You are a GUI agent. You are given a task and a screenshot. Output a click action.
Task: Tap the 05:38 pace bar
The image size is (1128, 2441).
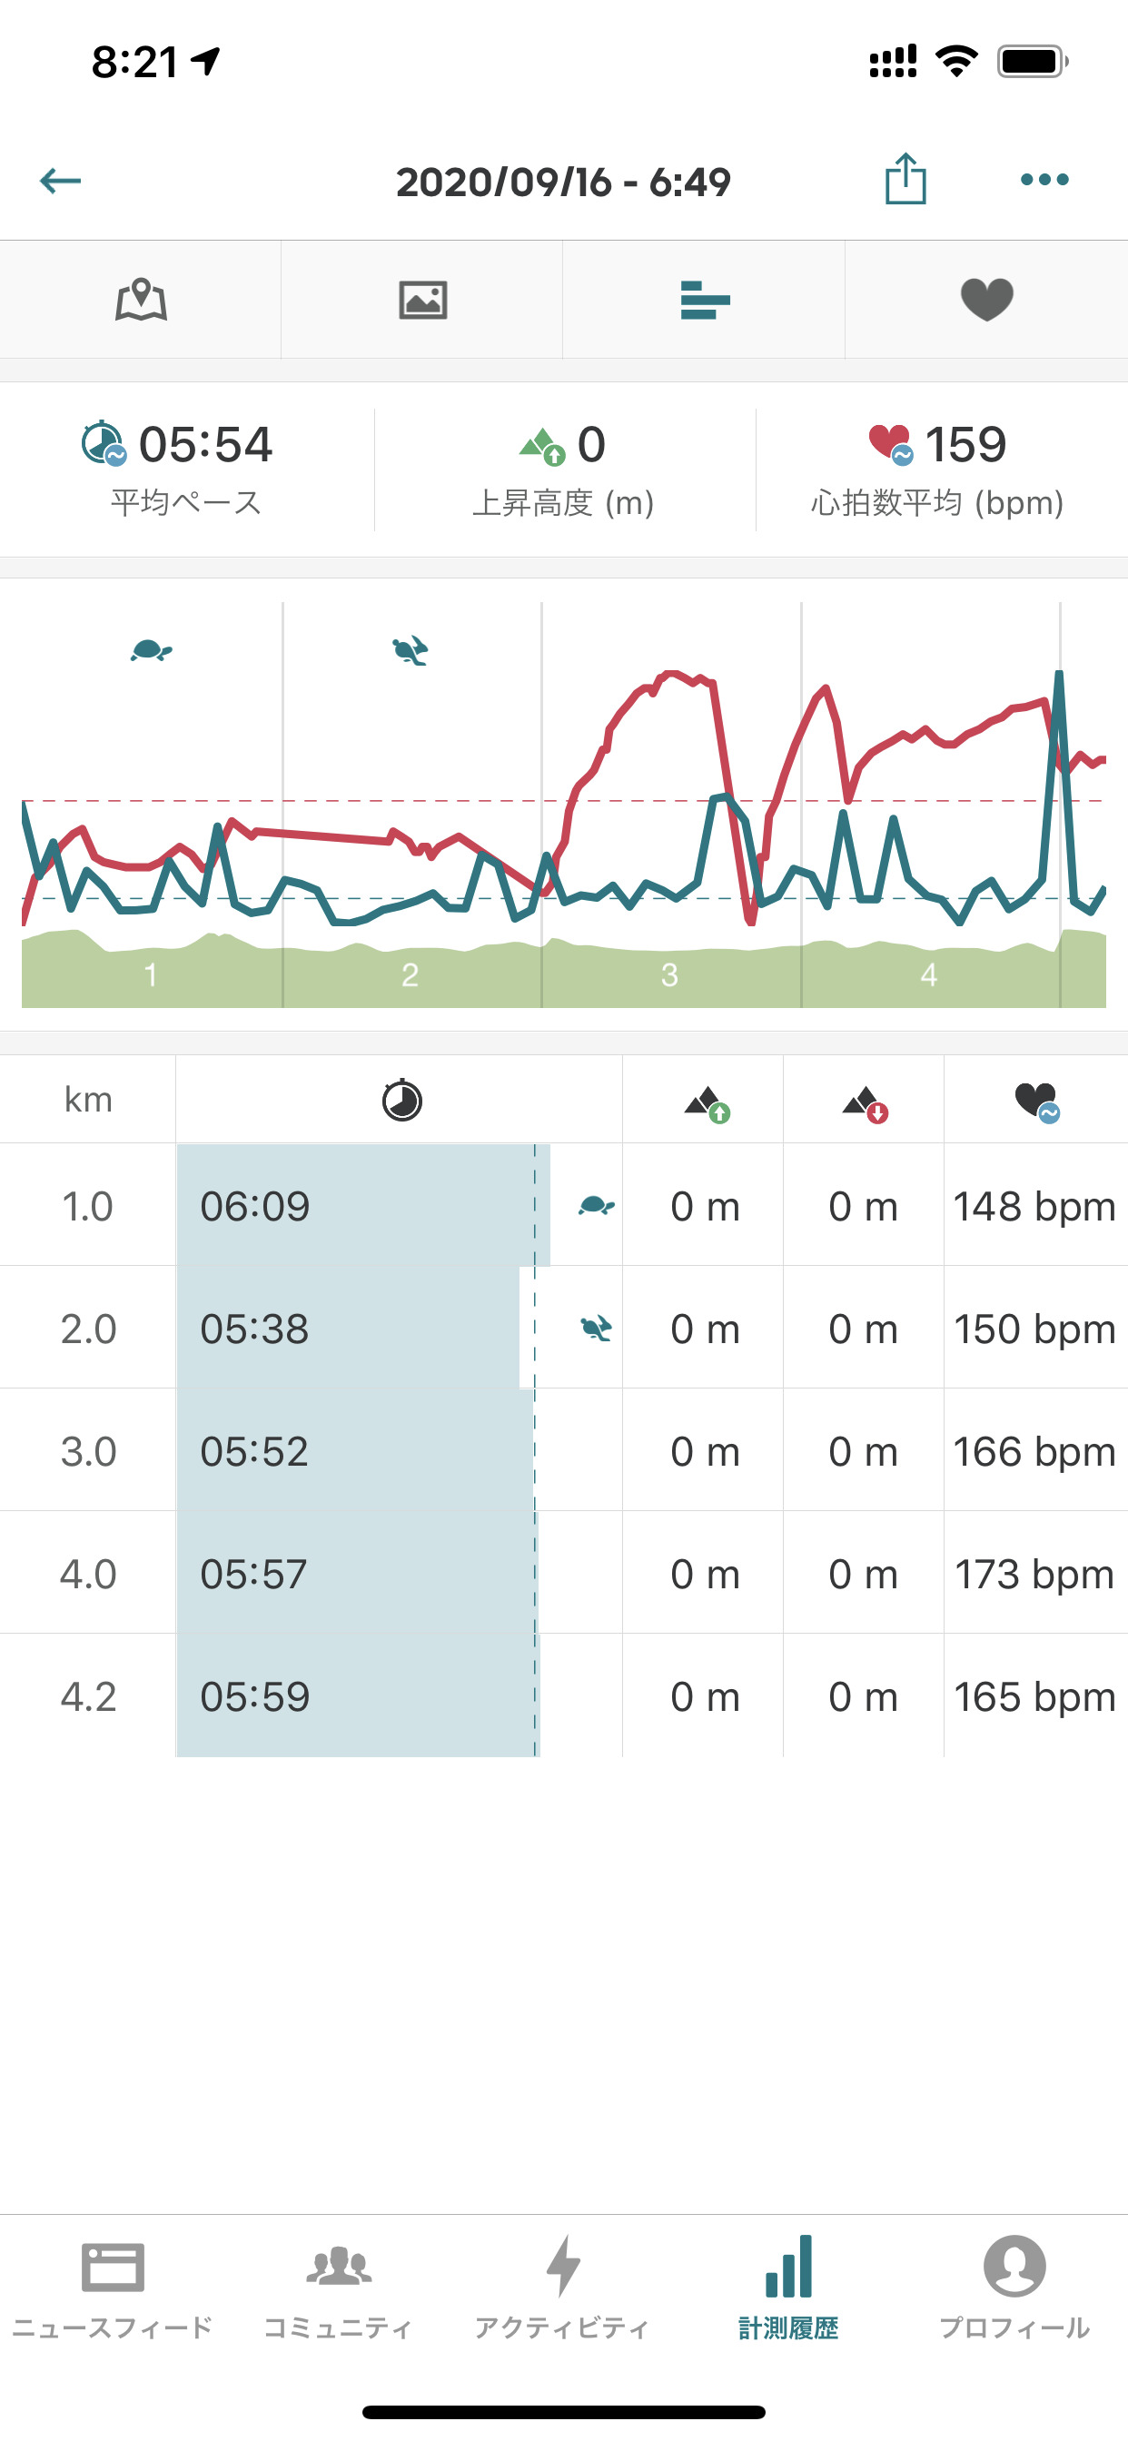(x=349, y=1329)
